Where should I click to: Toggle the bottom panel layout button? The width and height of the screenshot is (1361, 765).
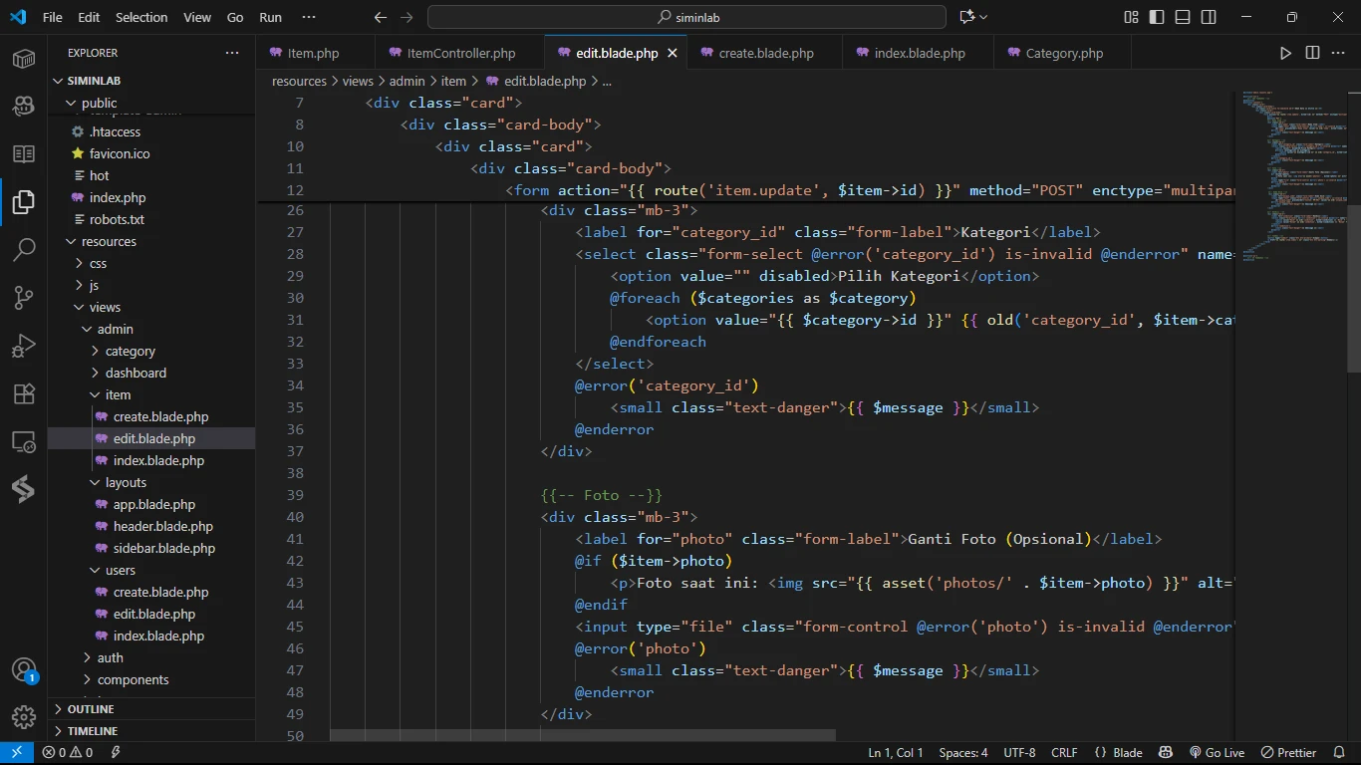(1183, 17)
